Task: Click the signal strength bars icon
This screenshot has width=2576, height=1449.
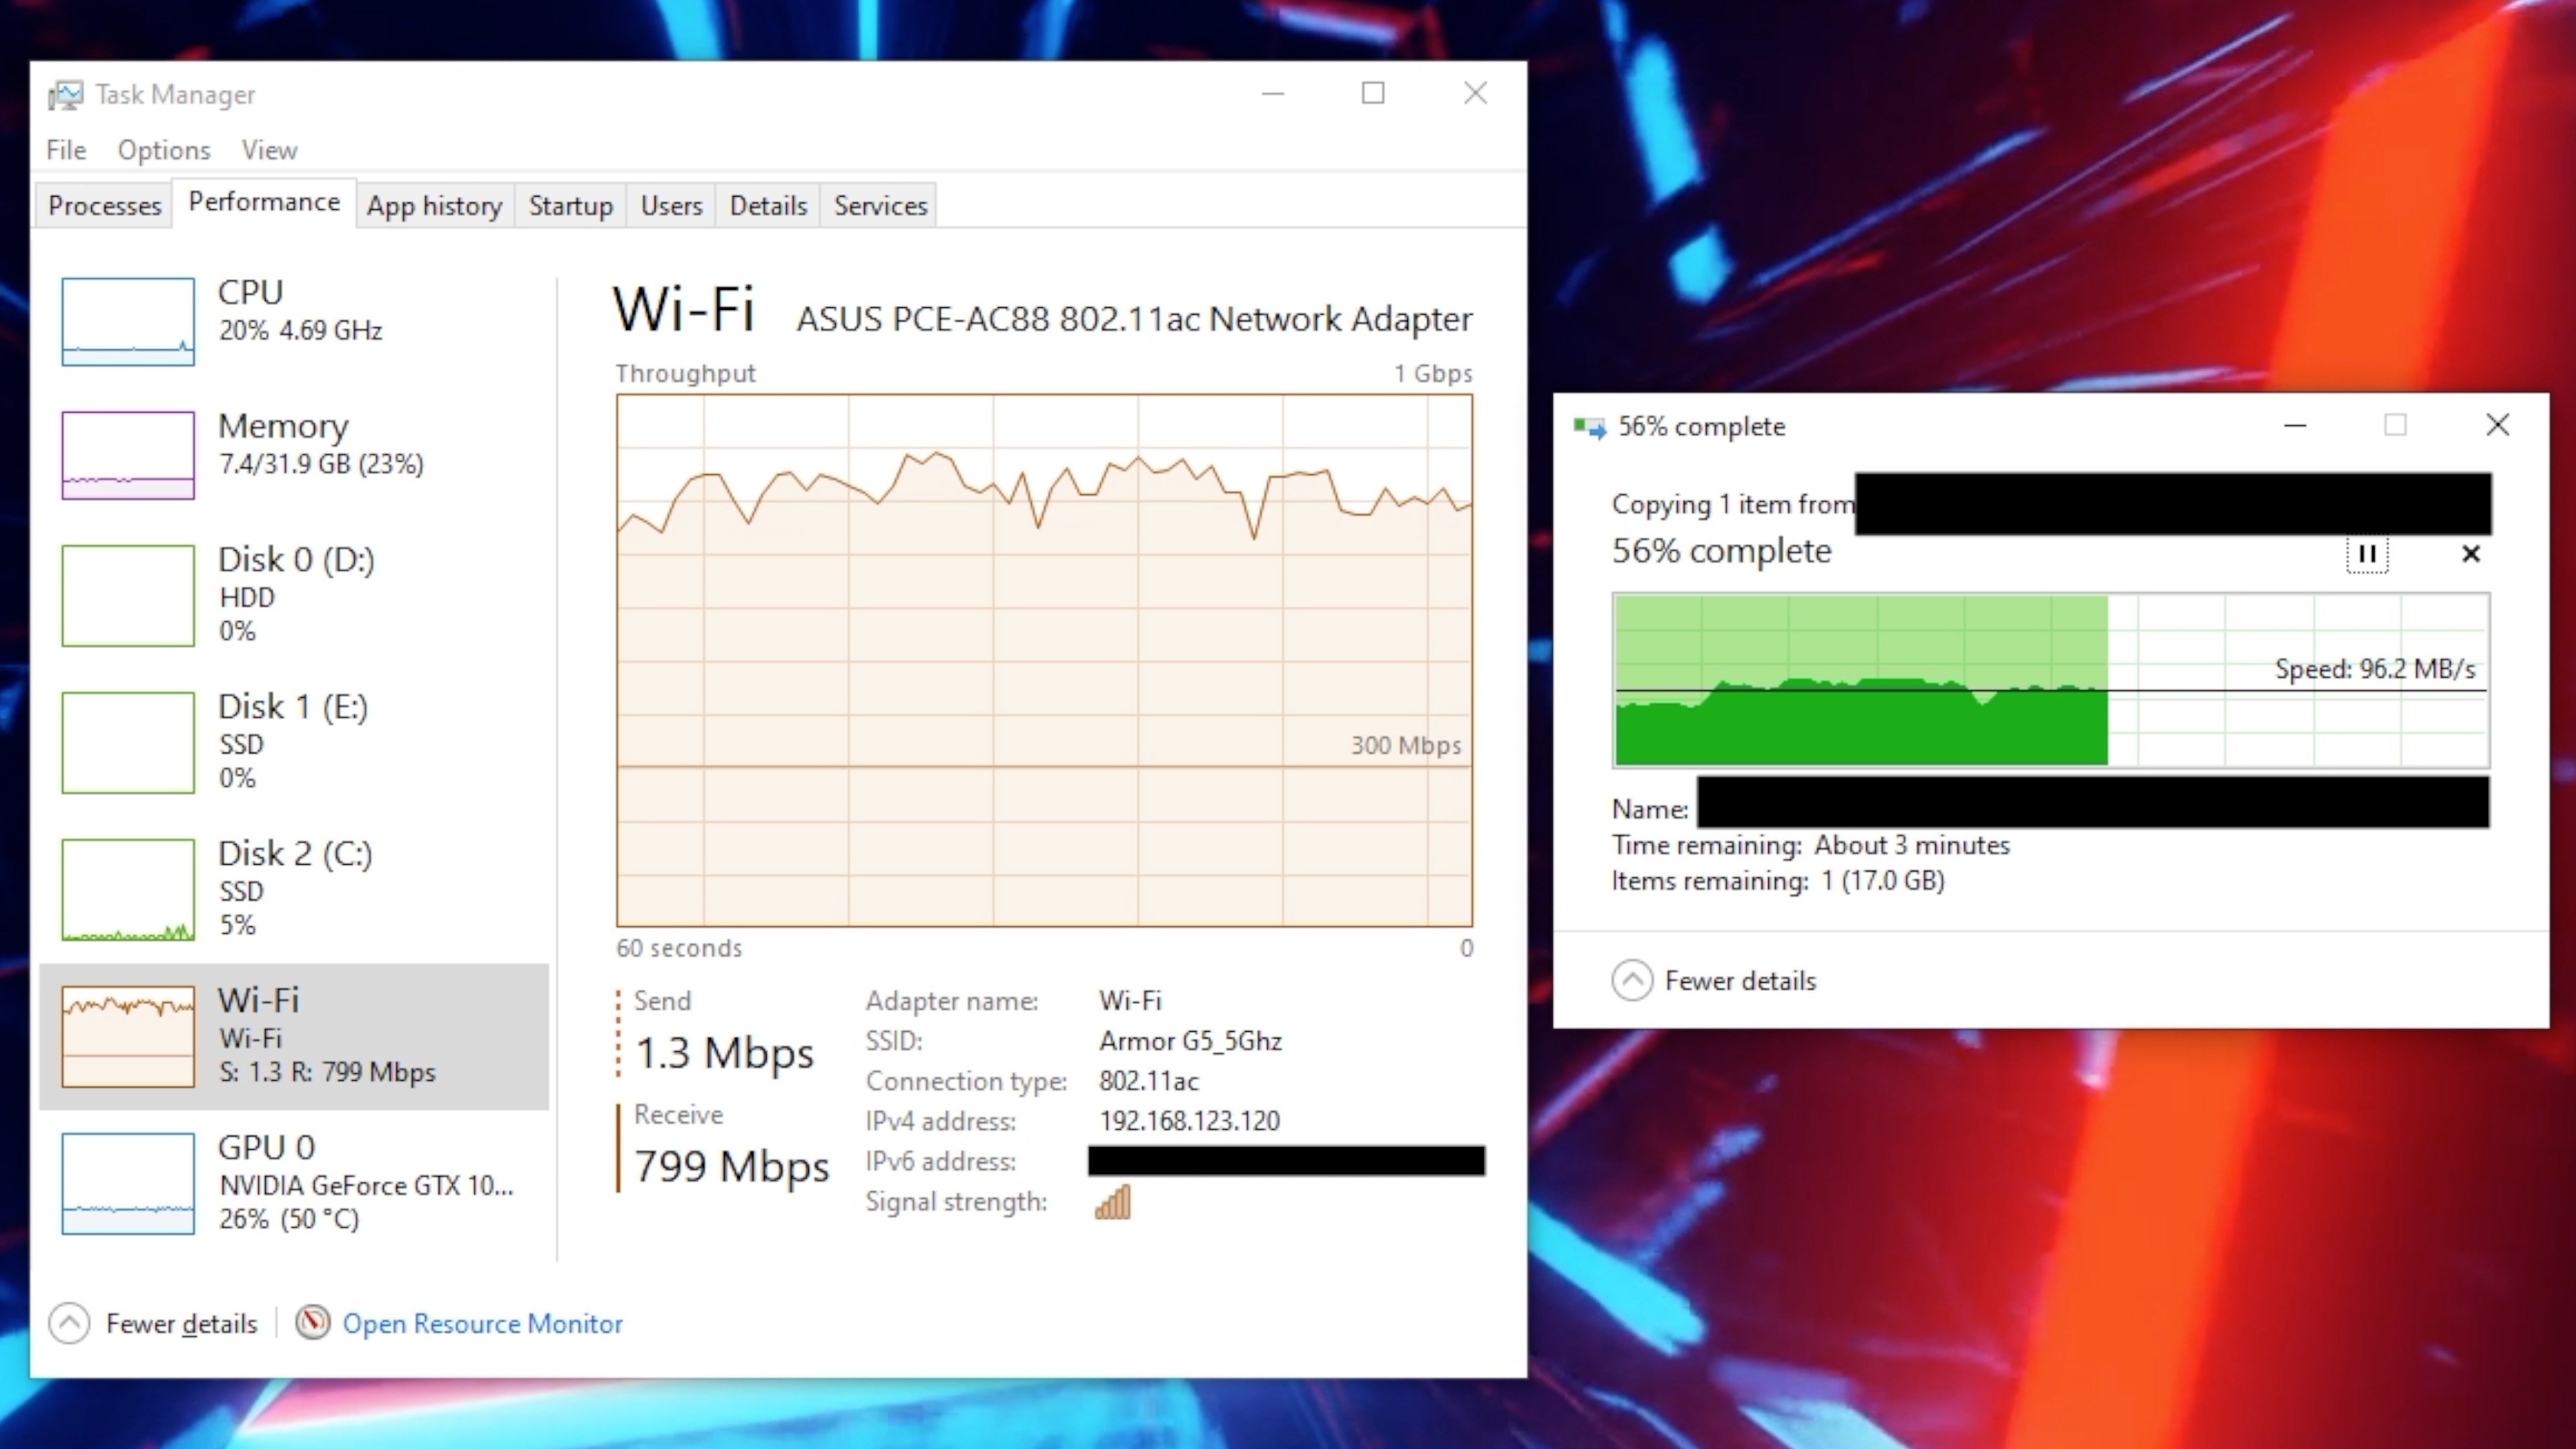Action: pyautogui.click(x=1110, y=1203)
